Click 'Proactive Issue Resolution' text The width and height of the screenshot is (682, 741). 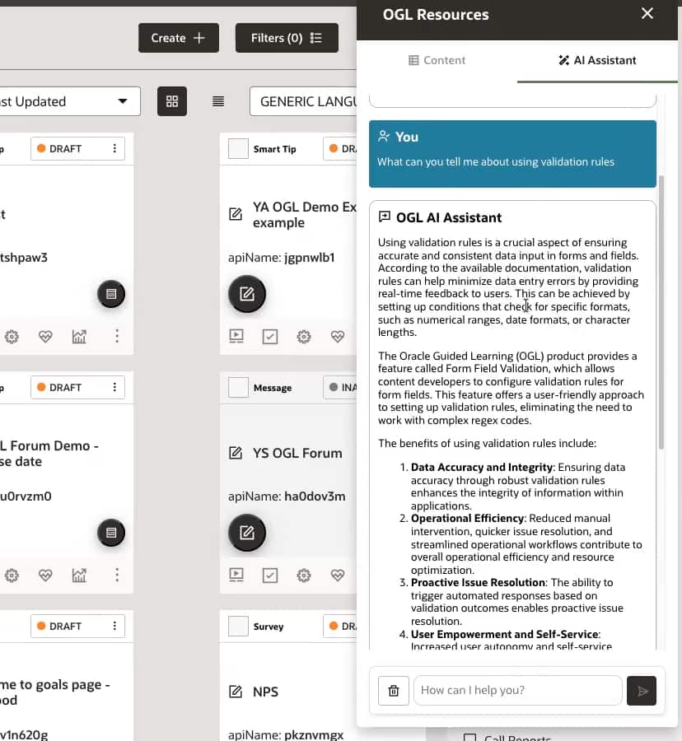tap(478, 582)
